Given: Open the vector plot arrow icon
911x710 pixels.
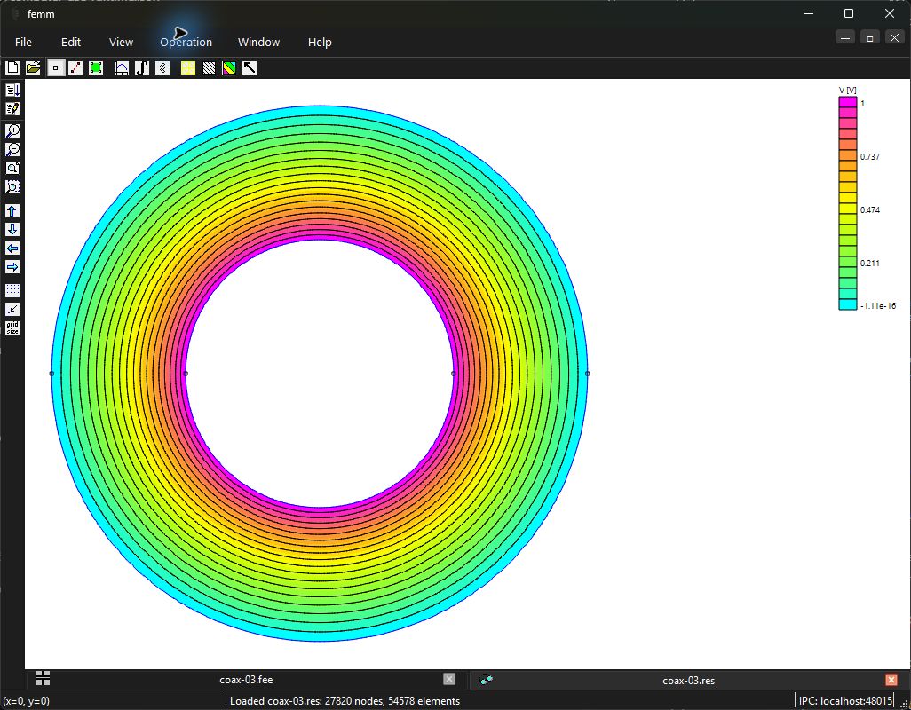Looking at the screenshot, I should click(x=250, y=68).
